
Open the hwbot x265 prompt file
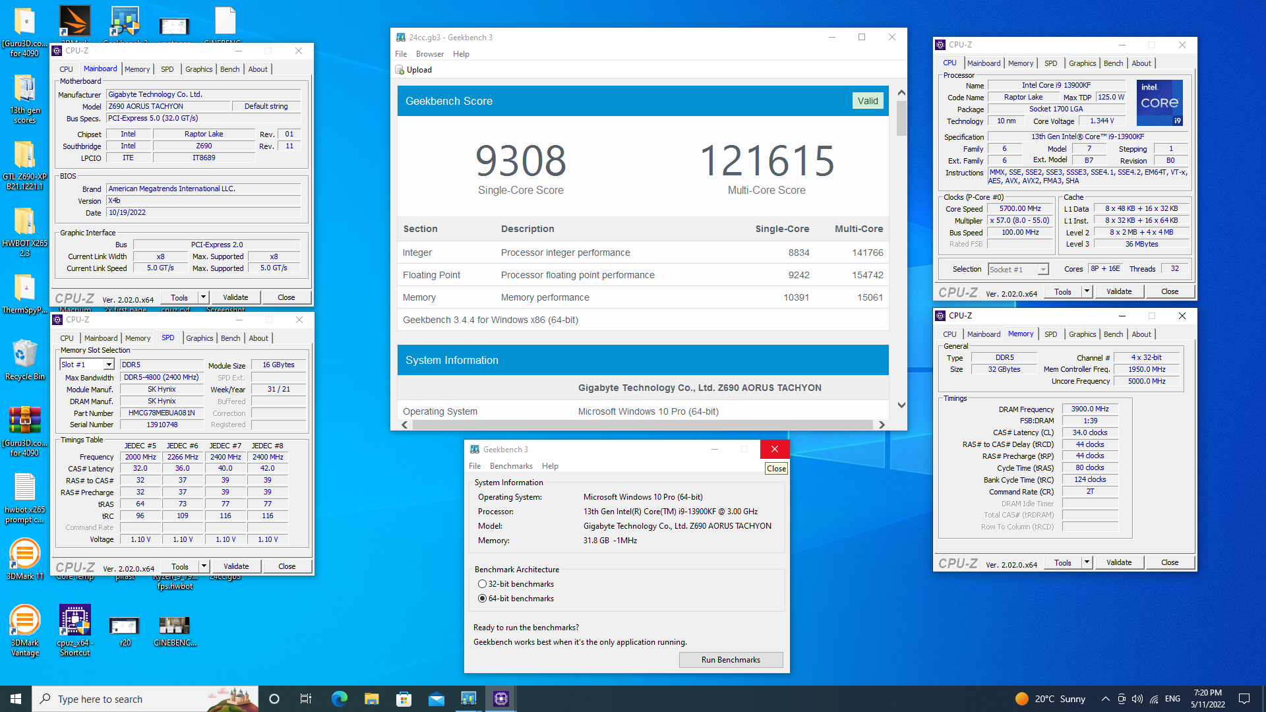pos(24,498)
